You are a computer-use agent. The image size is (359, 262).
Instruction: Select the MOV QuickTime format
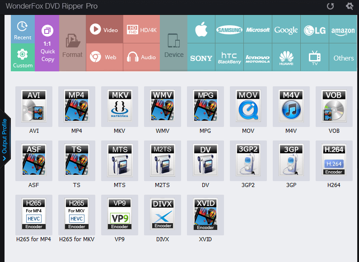click(248, 107)
